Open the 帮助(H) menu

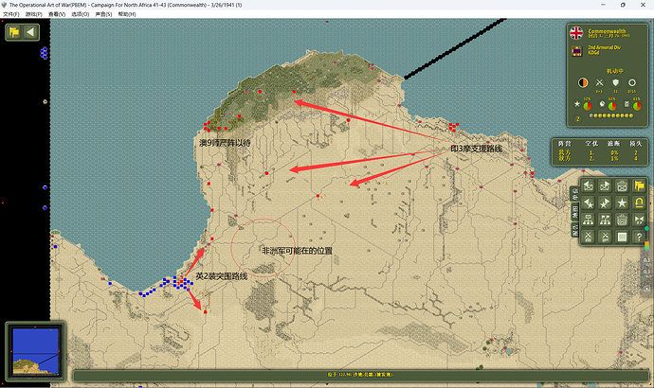[127, 14]
